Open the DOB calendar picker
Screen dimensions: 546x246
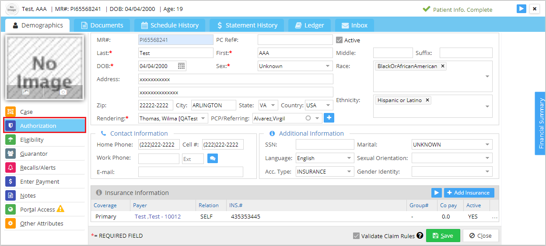pos(182,66)
